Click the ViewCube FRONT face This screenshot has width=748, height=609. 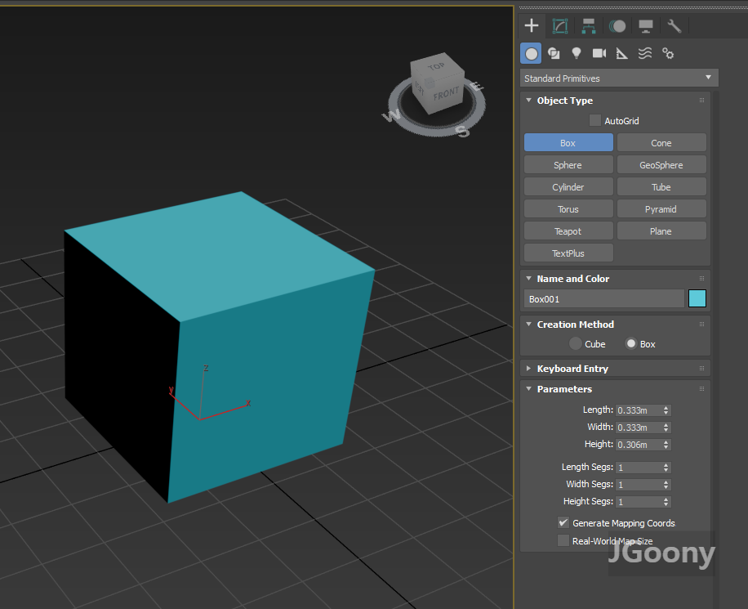pos(447,93)
